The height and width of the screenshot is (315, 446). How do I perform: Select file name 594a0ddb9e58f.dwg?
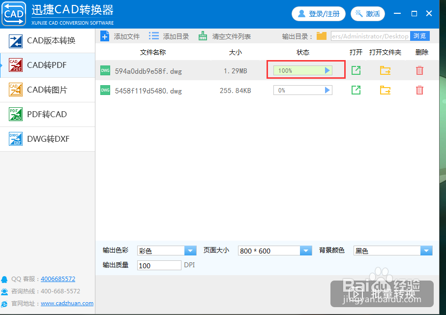coord(148,71)
